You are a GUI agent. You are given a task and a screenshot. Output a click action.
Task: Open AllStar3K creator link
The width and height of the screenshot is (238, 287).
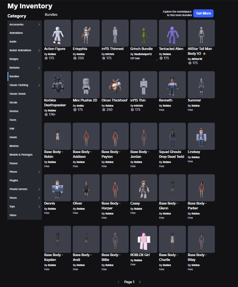(x=197, y=59)
